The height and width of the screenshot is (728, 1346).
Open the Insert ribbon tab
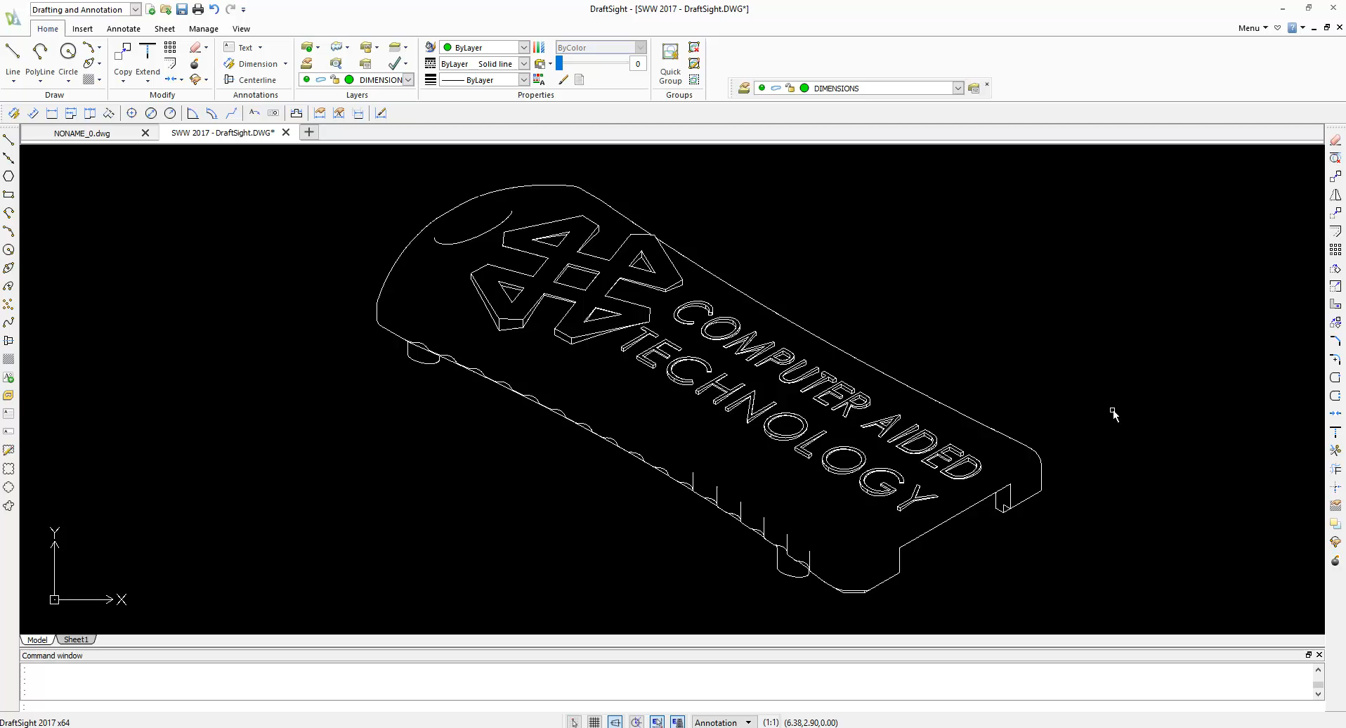[x=82, y=29]
